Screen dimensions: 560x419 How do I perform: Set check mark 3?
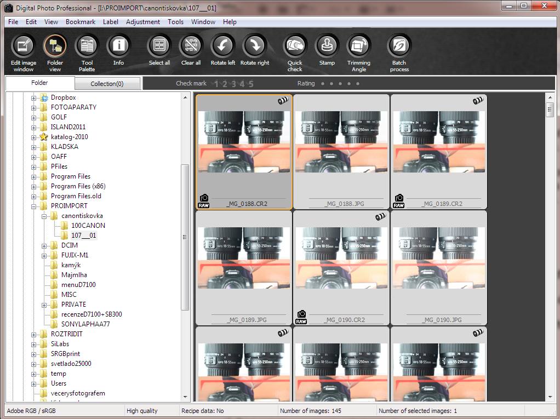pyautogui.click(x=233, y=84)
